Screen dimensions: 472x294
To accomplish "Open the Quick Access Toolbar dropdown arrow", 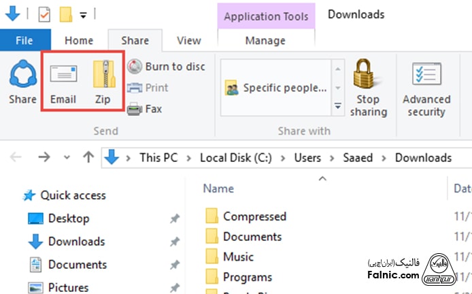I will (83, 14).
